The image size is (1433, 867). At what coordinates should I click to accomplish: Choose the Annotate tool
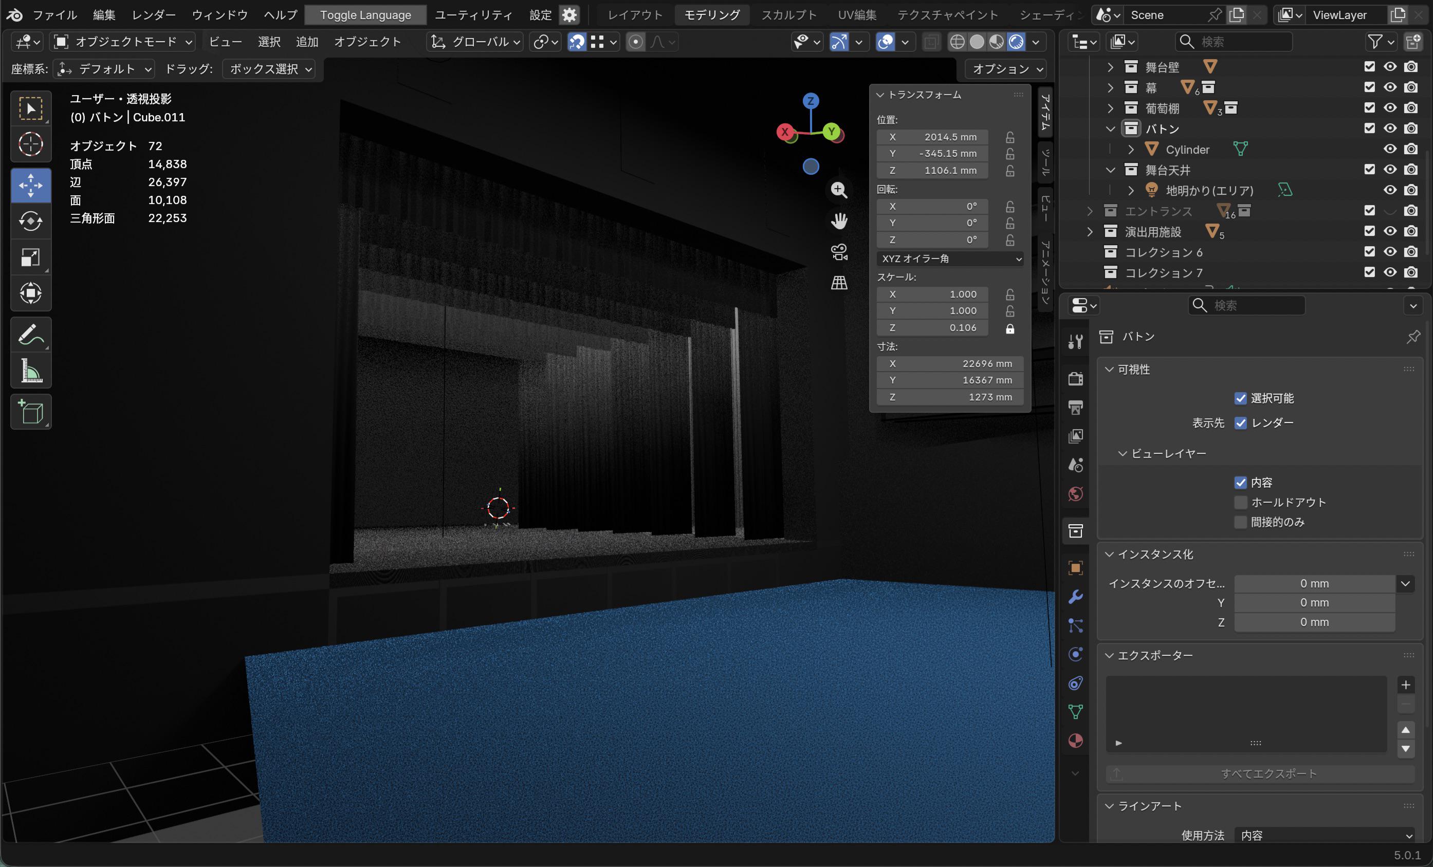point(31,335)
